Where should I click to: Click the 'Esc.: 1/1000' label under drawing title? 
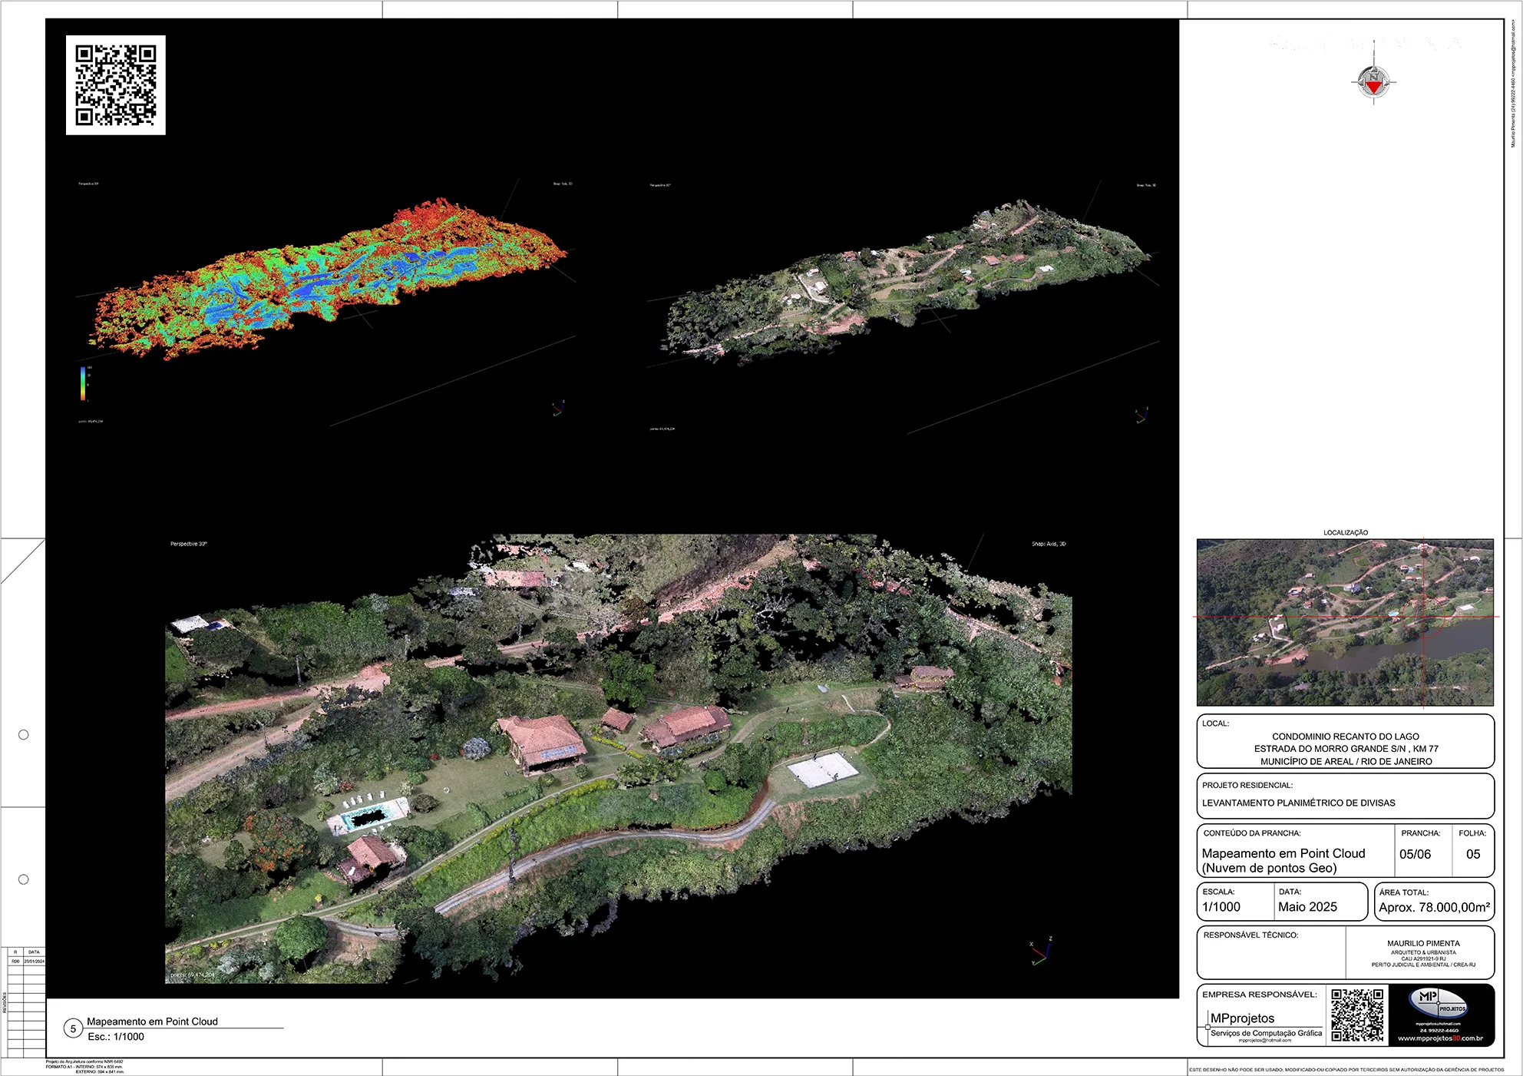116,1037
